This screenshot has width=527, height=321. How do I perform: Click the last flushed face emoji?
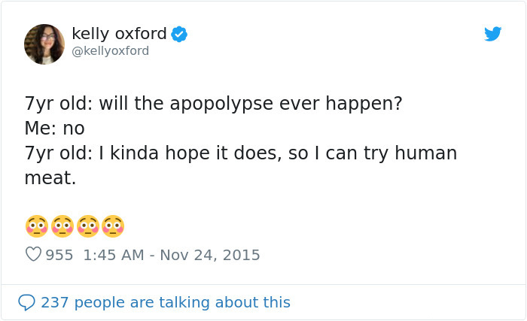click(x=113, y=226)
